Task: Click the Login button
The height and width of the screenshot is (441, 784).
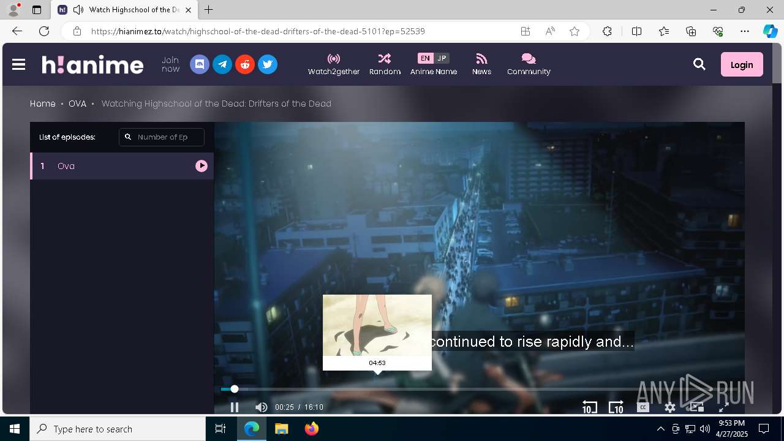Action: click(x=742, y=64)
